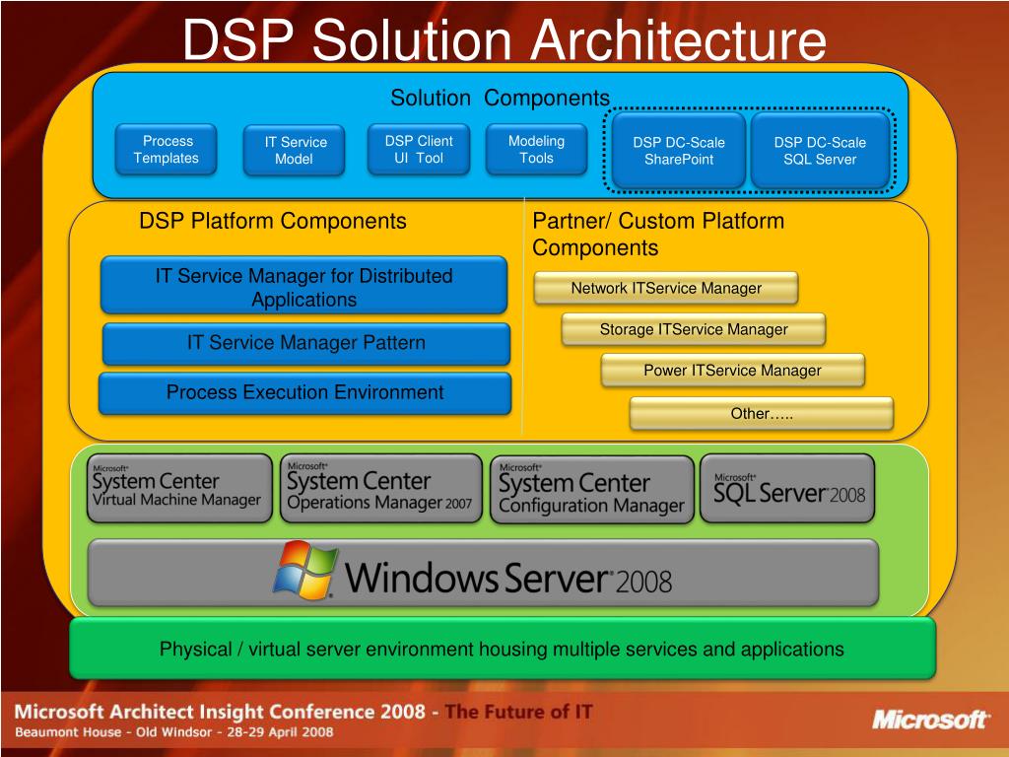Click the DSP Platform Components heading
The height and width of the screenshot is (757, 1009).
[273, 221]
